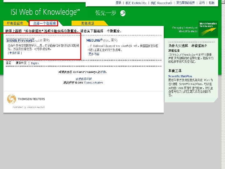
Task: Open the 帮助 help link
Action: click(212, 3)
